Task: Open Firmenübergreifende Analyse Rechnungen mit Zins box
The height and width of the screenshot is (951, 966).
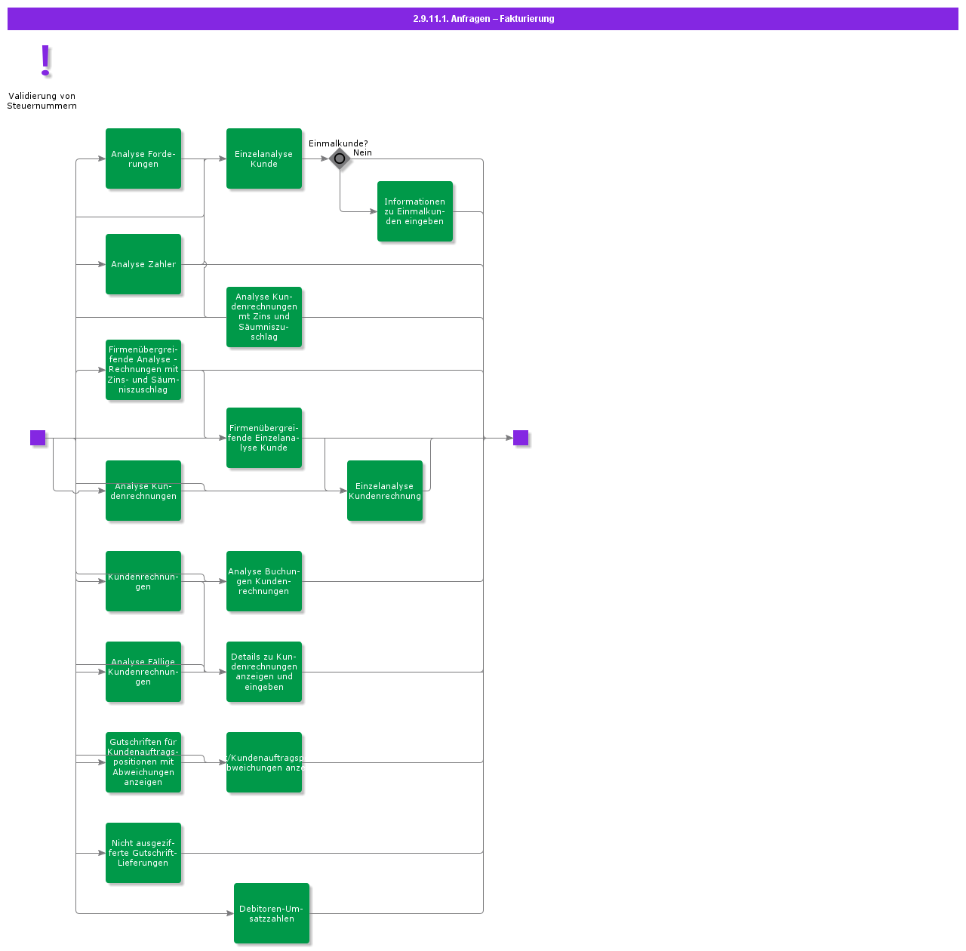Action: [x=143, y=370]
